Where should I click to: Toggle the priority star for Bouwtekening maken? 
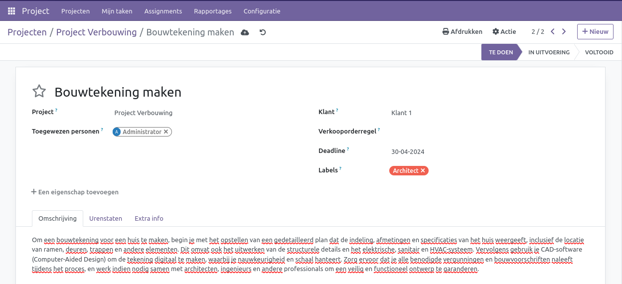[x=39, y=92]
